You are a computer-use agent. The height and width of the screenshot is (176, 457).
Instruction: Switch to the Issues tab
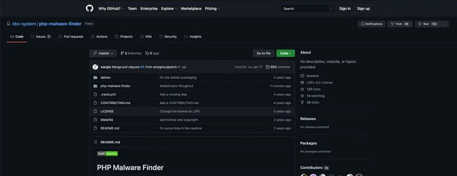point(41,37)
